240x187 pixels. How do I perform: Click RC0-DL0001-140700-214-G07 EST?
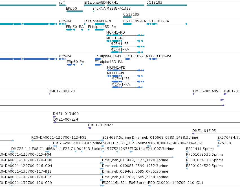click(x=148, y=146)
